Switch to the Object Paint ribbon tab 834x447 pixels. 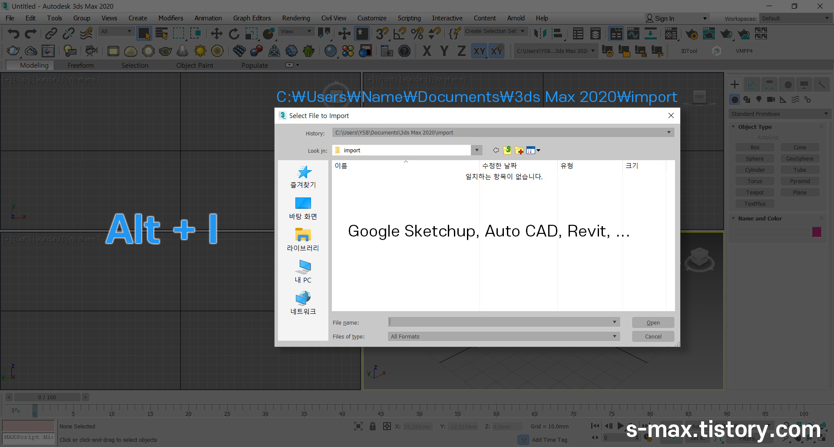(x=195, y=66)
